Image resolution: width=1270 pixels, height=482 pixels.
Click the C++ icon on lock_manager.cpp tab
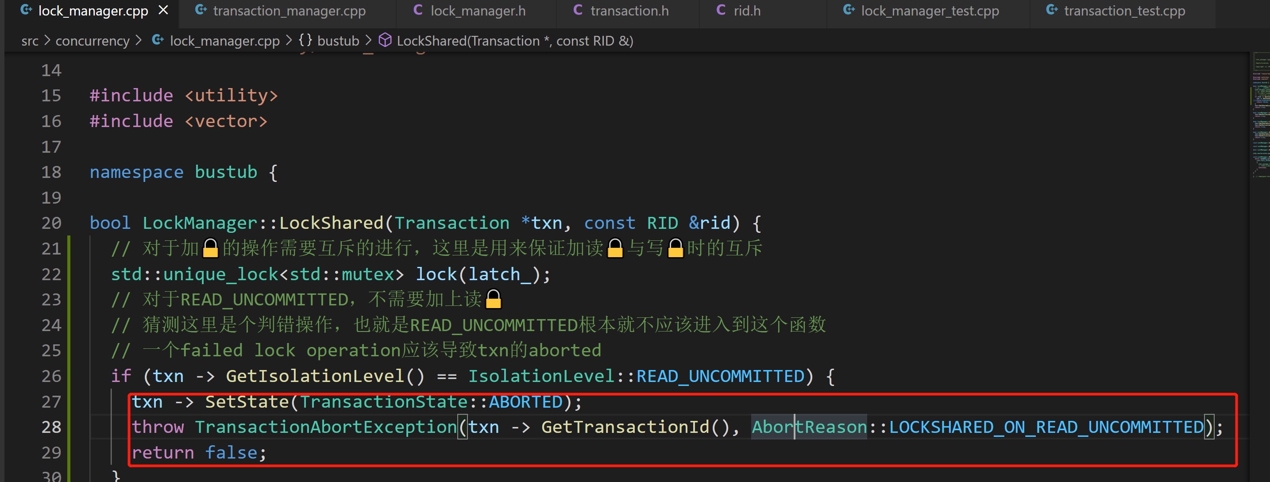point(26,10)
